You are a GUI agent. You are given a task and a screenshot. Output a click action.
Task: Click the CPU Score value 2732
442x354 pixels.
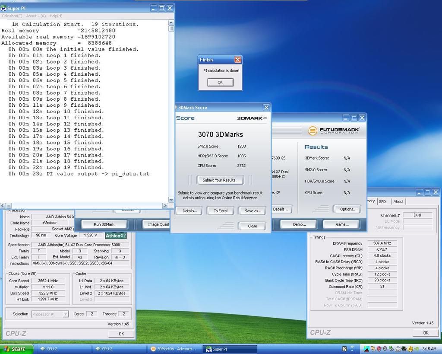tap(242, 166)
